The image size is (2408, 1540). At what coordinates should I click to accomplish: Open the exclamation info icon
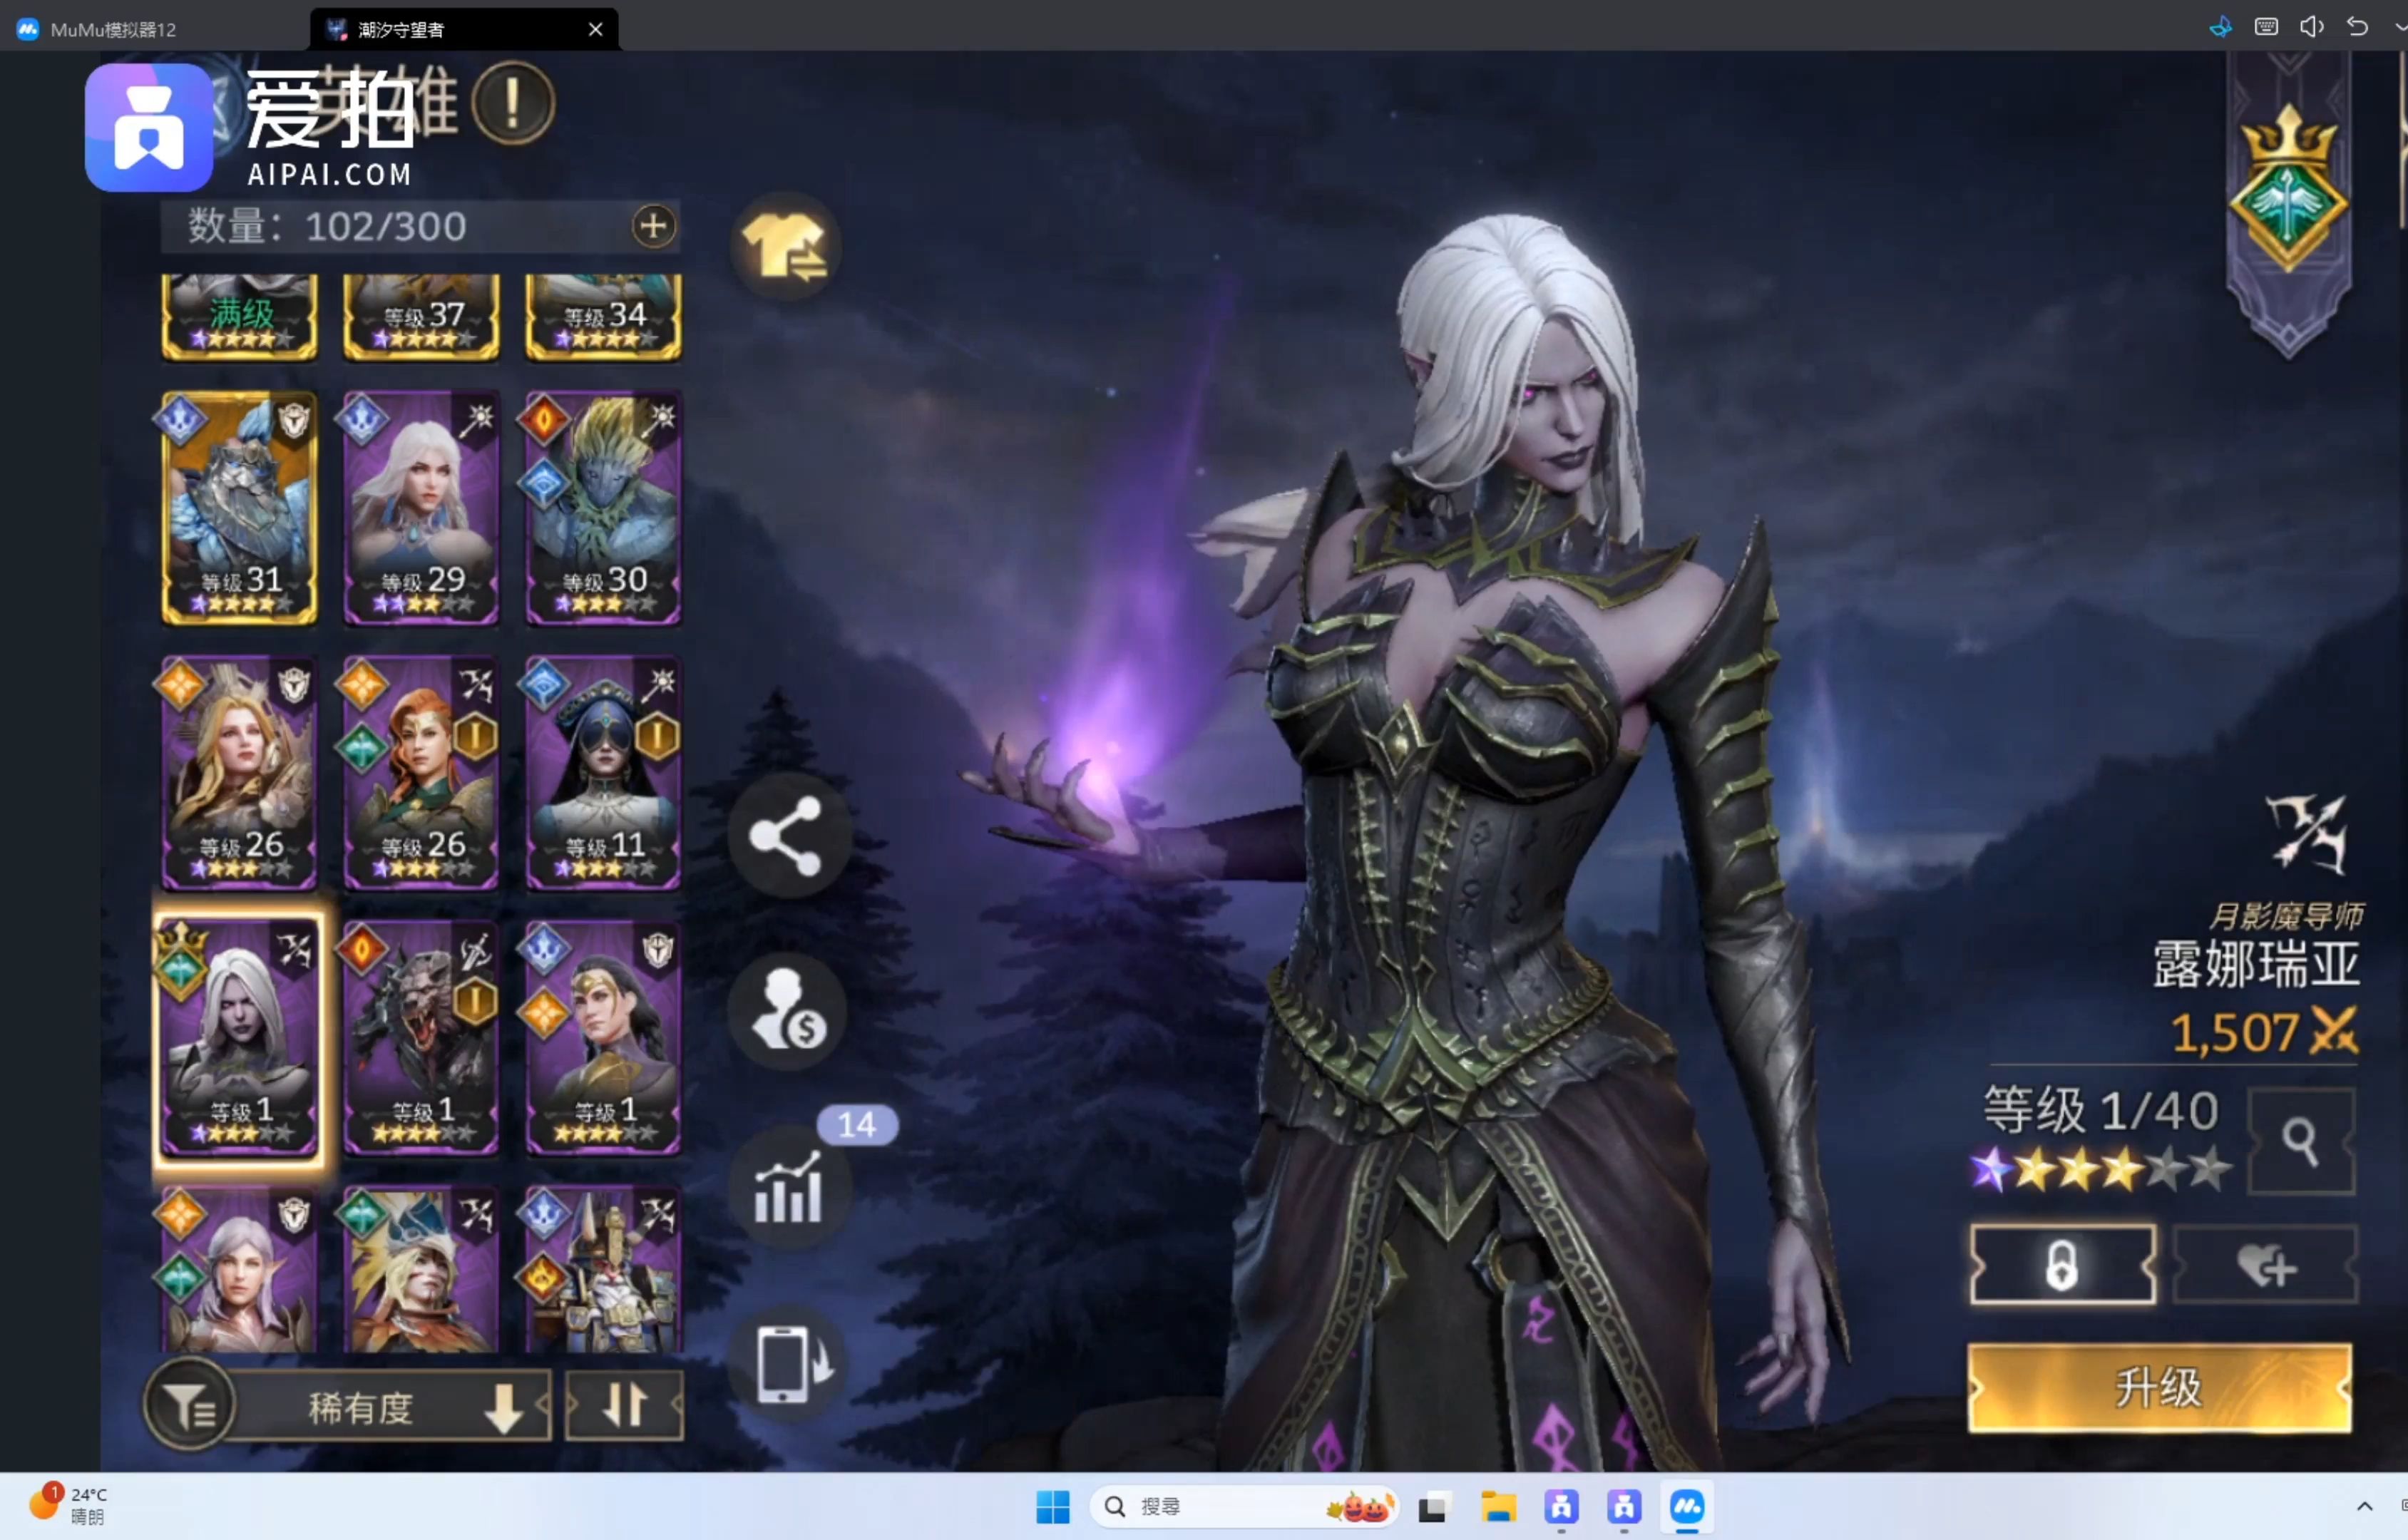[512, 102]
